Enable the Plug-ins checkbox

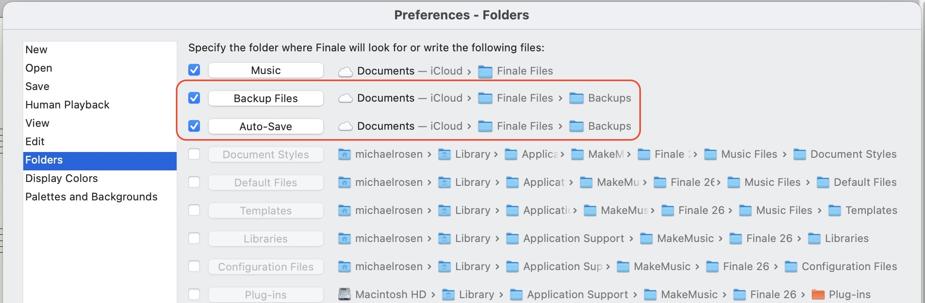pyautogui.click(x=194, y=294)
